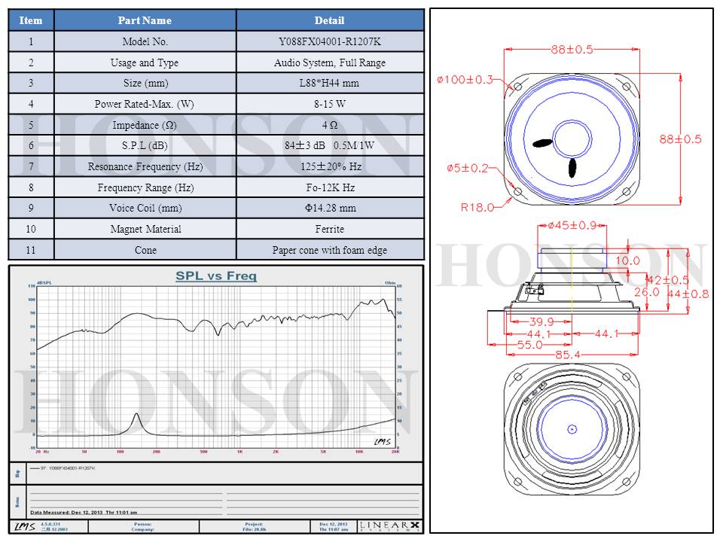Image resolution: width=723 pixels, height=542 pixels.
Task: Click the "Data Measured: Dec 12, 2013" note
Action: point(83,512)
